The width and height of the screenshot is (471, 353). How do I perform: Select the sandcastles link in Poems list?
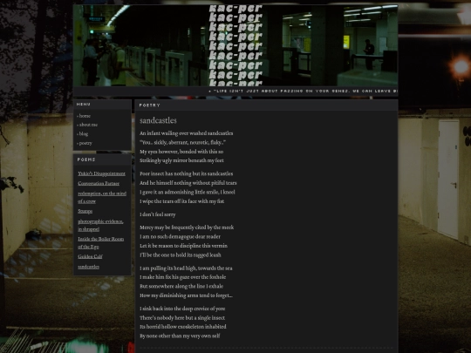click(x=88, y=267)
